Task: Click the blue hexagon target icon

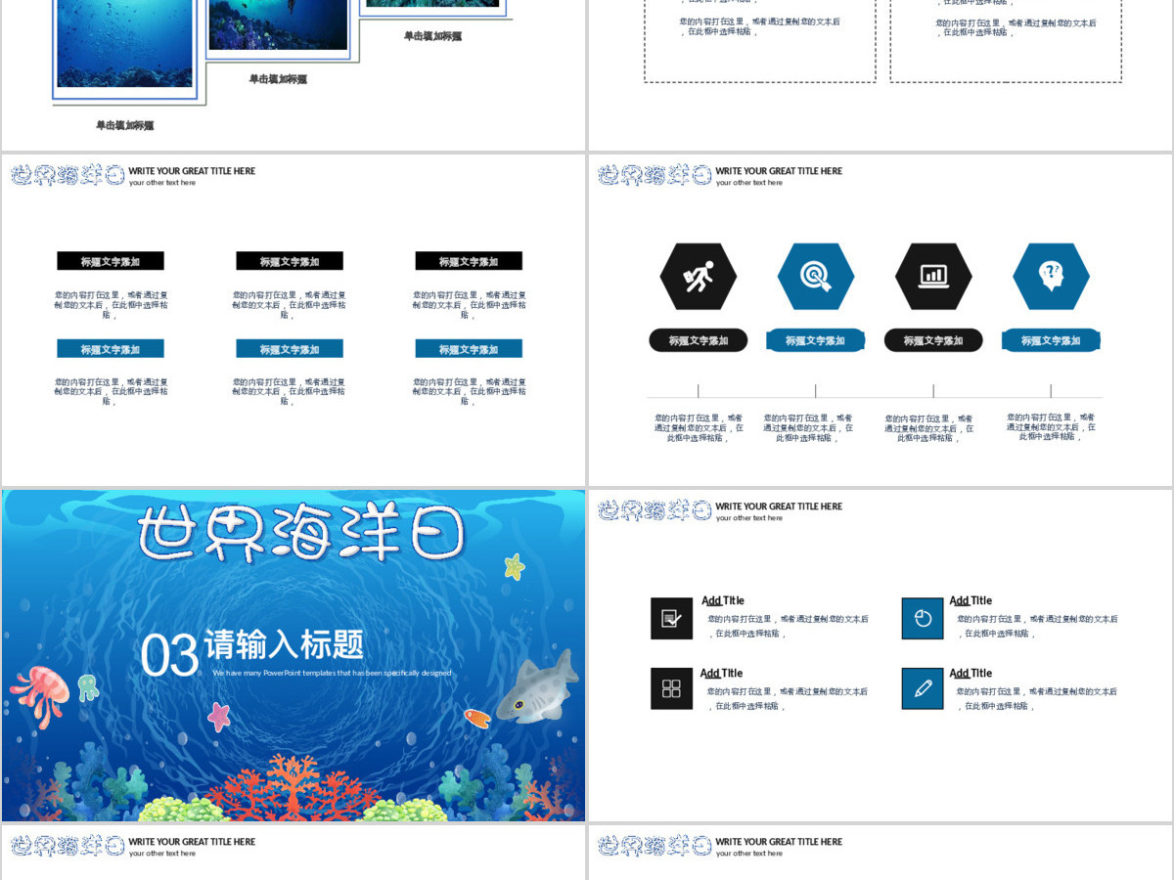Action: (816, 277)
